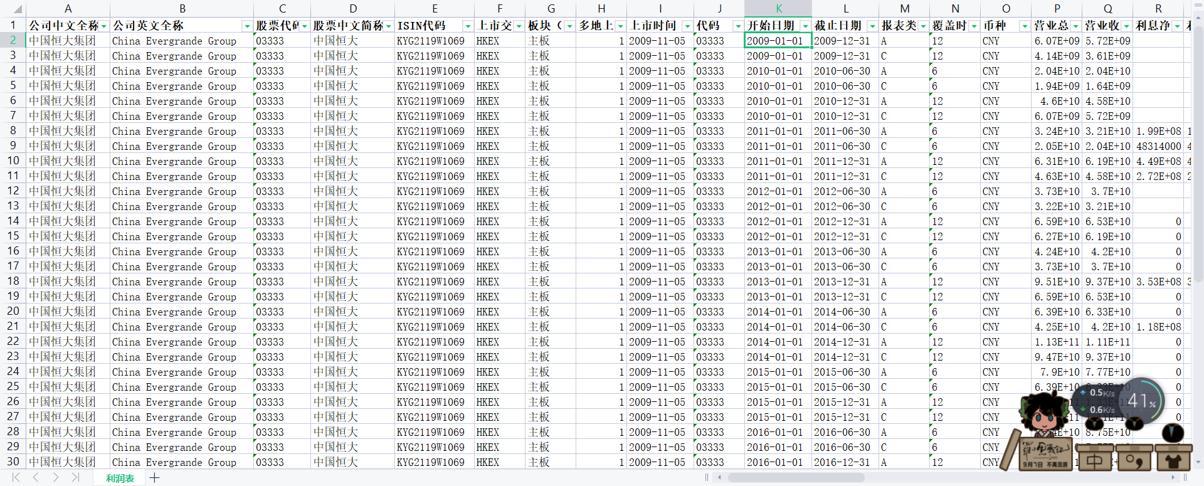The height and width of the screenshot is (486, 1204).
Task: Go to next sheet tab arrow
Action: (x=56, y=478)
